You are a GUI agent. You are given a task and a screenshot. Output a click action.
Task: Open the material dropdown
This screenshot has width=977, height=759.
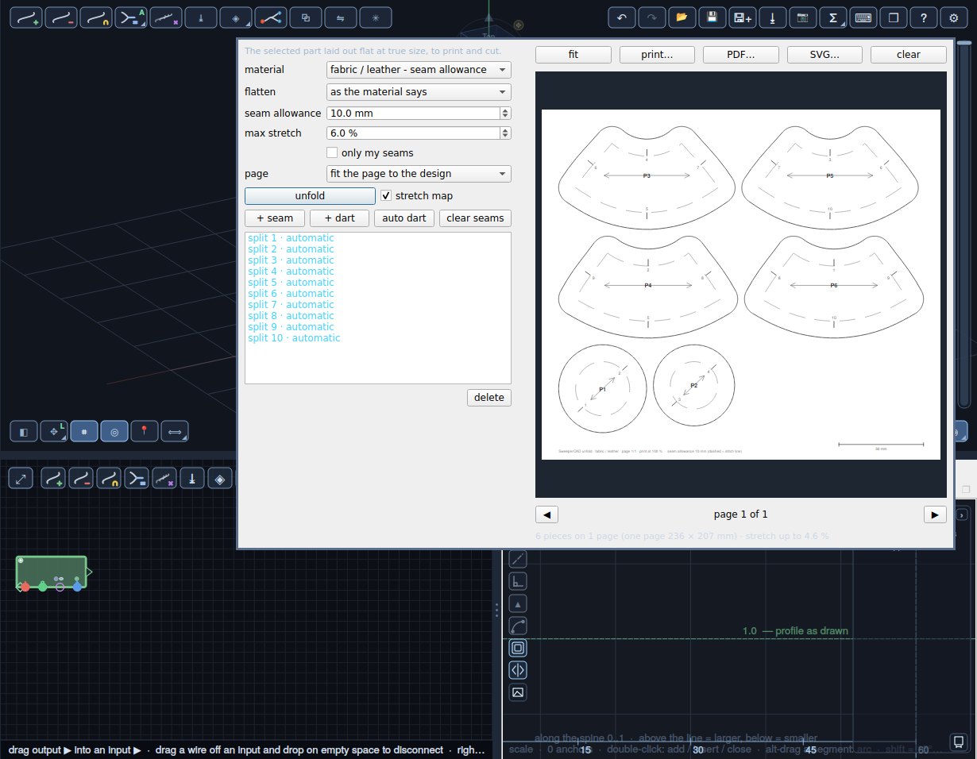[419, 70]
